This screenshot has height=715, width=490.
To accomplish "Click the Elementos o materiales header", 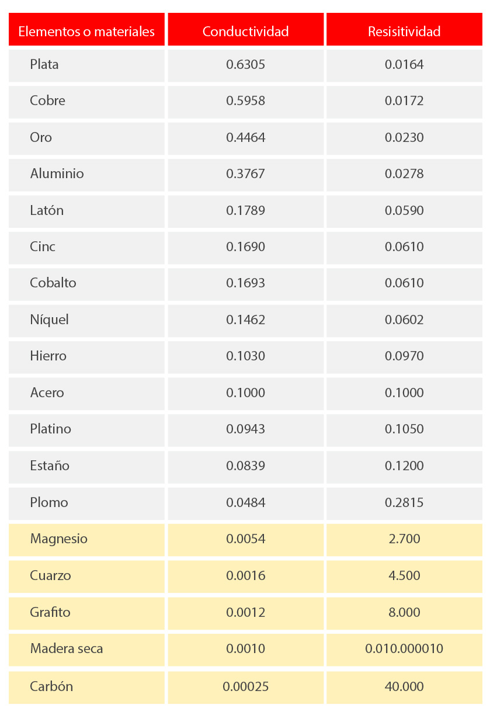I will tap(86, 29).
